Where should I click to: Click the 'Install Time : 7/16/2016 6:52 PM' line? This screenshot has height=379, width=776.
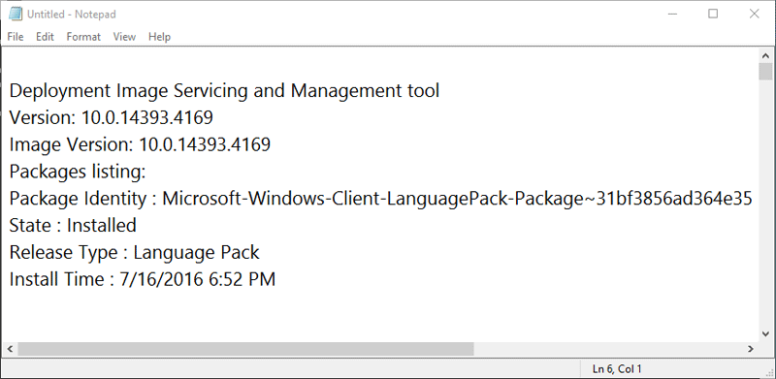(143, 279)
